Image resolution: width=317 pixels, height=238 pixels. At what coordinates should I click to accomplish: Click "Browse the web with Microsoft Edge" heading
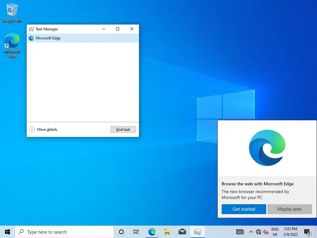258,184
